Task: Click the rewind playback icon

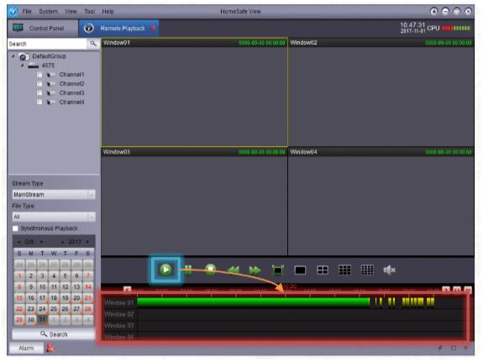Action: click(234, 270)
